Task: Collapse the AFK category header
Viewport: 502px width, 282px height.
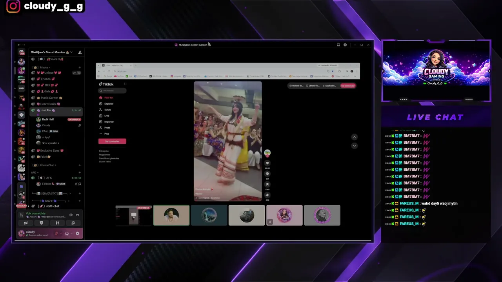Action: click(x=35, y=172)
